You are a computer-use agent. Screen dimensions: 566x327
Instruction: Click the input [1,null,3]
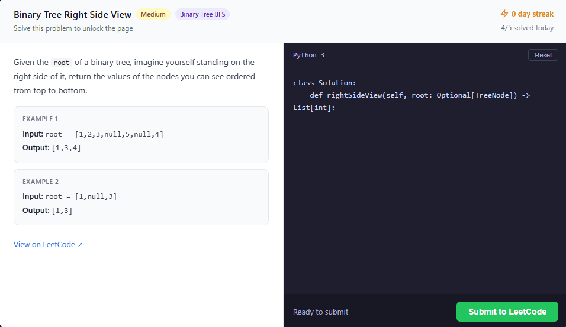tap(96, 196)
